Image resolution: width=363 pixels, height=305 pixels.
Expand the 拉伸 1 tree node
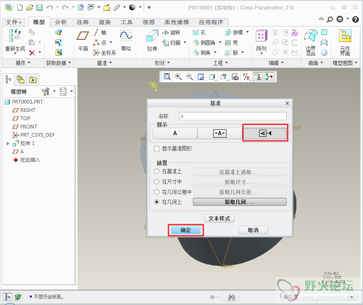coord(8,143)
